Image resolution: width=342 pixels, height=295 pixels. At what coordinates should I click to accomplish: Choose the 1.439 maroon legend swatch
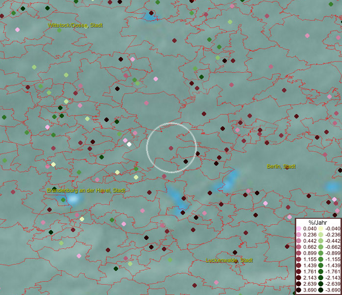point(299,265)
